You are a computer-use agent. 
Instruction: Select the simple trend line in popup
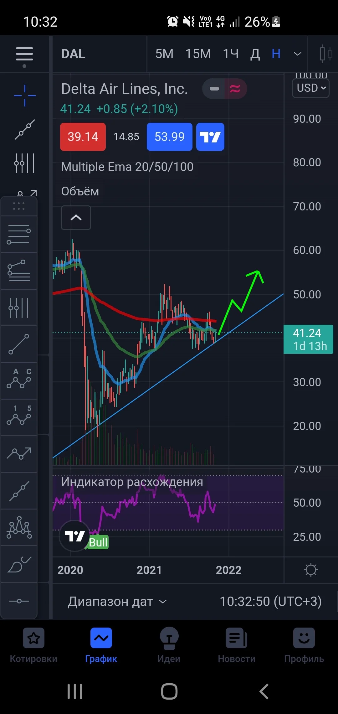(19, 344)
